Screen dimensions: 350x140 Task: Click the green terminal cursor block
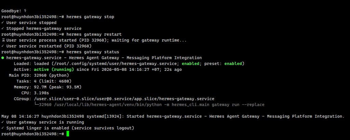pyautogui.click(x=68, y=134)
